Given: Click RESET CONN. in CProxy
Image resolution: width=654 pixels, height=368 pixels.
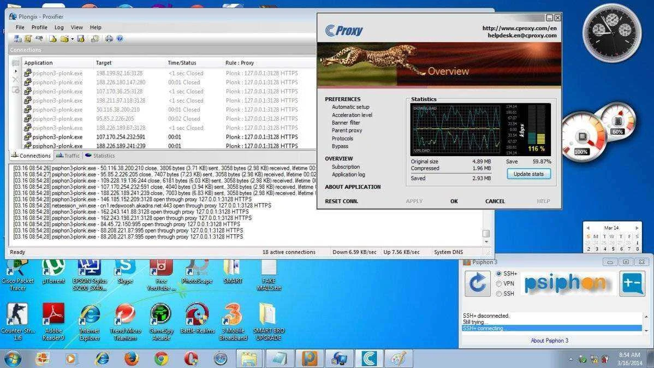Looking at the screenshot, I should 341,201.
